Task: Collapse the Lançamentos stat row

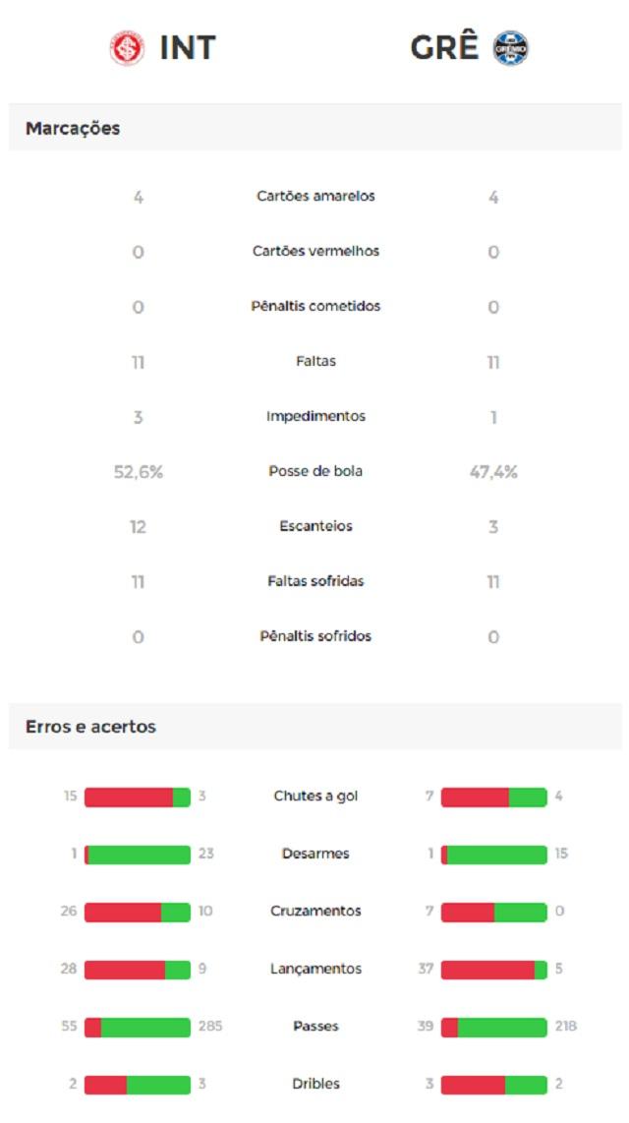Action: pos(314,969)
